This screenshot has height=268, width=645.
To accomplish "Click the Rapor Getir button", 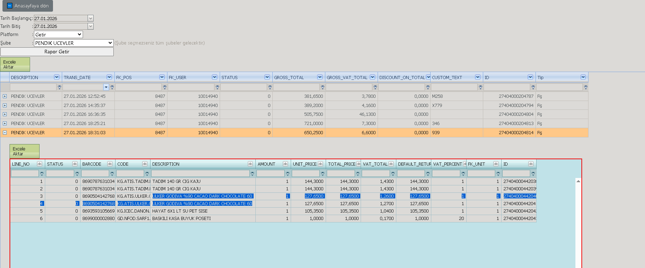I will click(57, 52).
